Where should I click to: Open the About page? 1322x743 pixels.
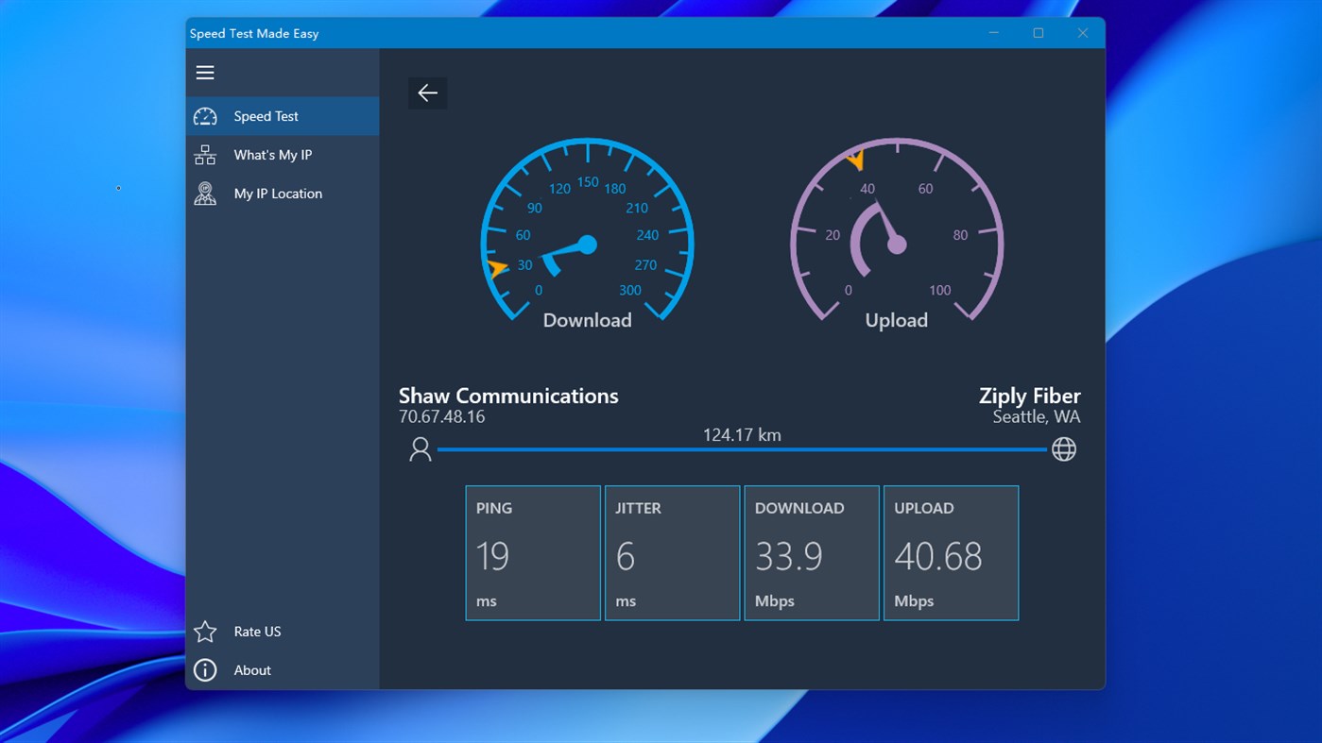tap(251, 669)
